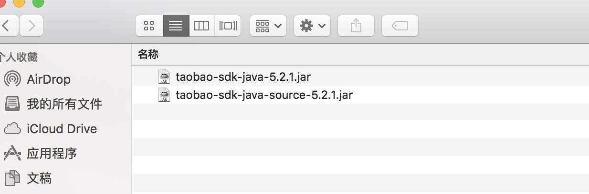Click the 文稿 documents icon
589x194 pixels.
[x=13, y=178]
